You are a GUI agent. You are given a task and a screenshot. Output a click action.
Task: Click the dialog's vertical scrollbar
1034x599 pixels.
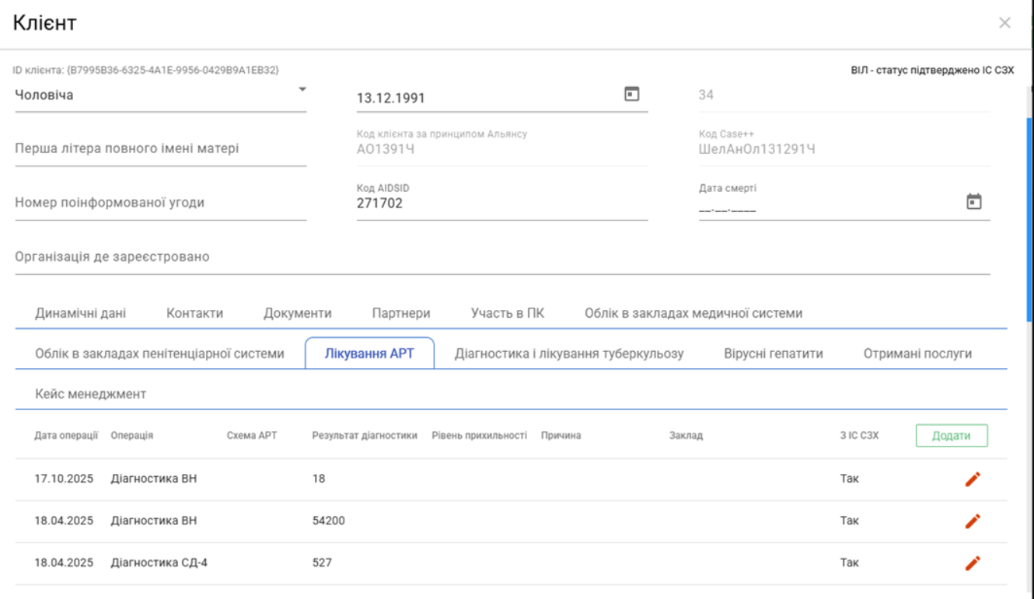(x=1030, y=220)
